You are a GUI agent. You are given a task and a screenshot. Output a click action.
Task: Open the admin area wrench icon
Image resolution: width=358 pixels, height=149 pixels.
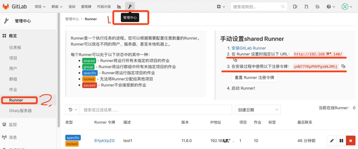[130, 7]
